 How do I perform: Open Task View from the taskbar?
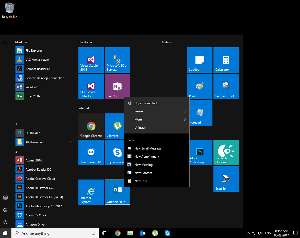pyautogui.click(x=105, y=233)
